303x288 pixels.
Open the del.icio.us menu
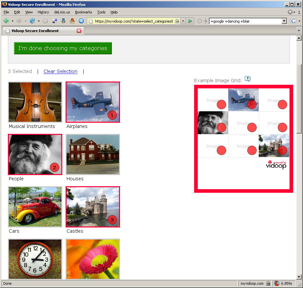coord(62,12)
